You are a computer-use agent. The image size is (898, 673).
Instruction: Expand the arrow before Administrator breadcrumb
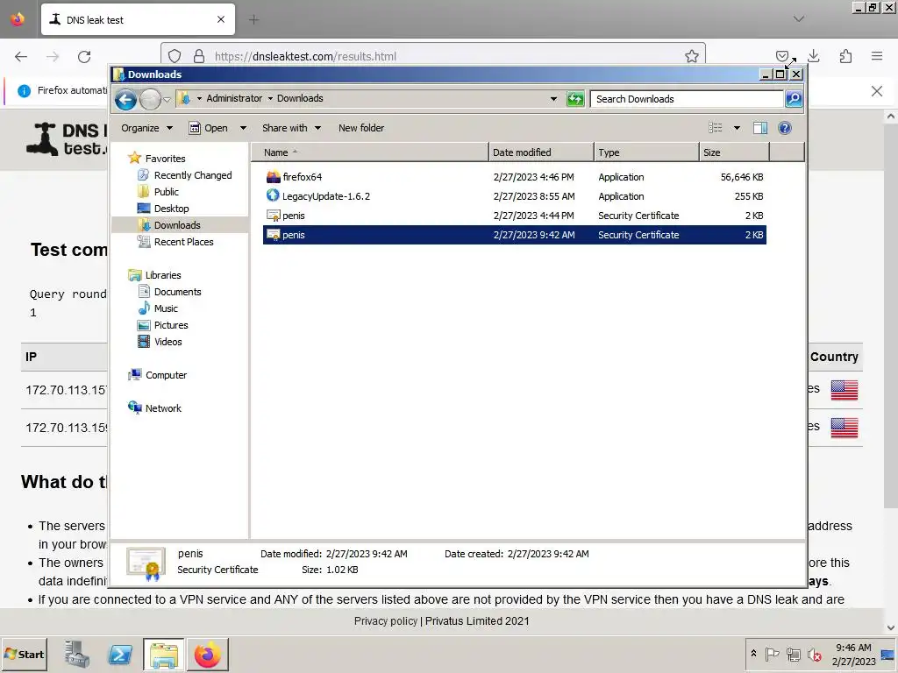coord(199,98)
